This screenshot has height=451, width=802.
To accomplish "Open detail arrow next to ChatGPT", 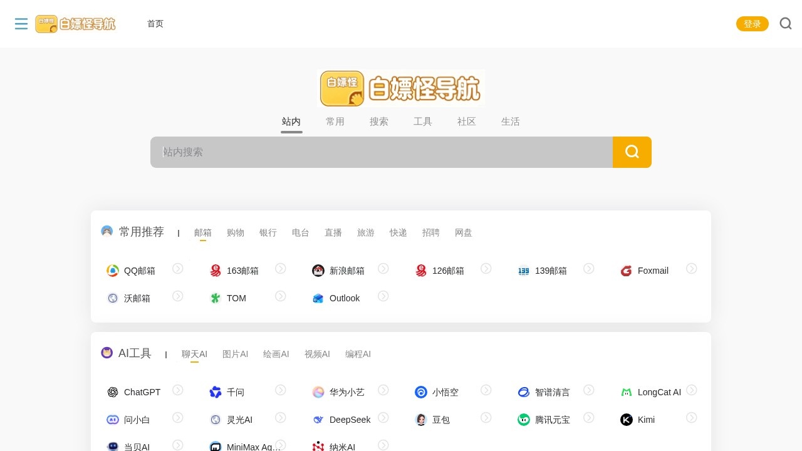I will click(178, 390).
